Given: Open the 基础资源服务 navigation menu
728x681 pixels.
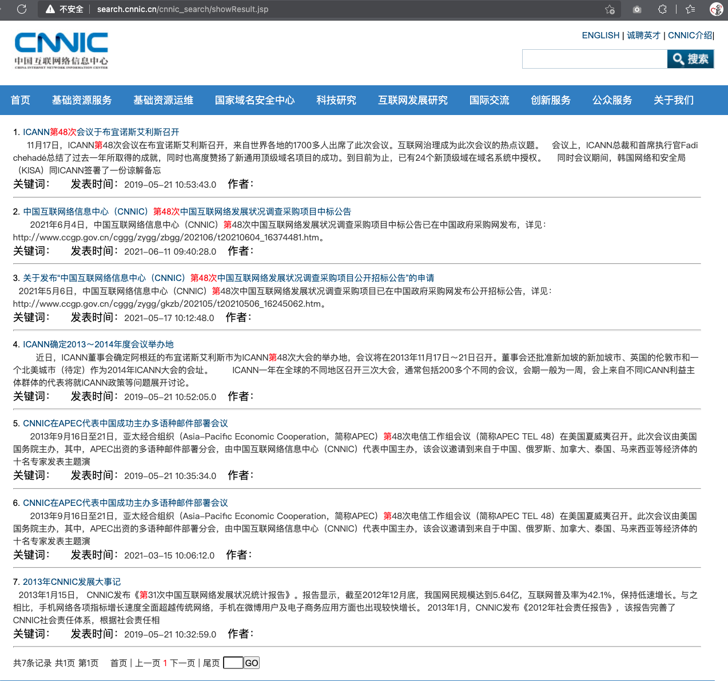Looking at the screenshot, I should coord(82,100).
